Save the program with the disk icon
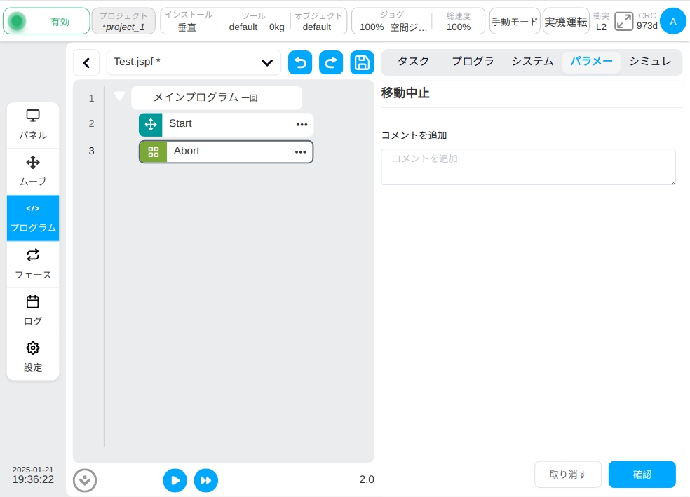 [x=362, y=62]
